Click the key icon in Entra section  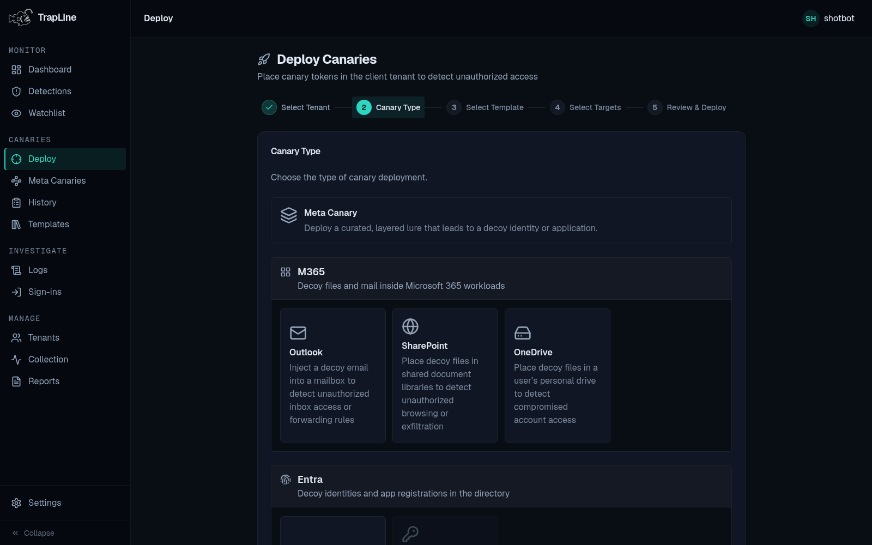[x=410, y=534]
